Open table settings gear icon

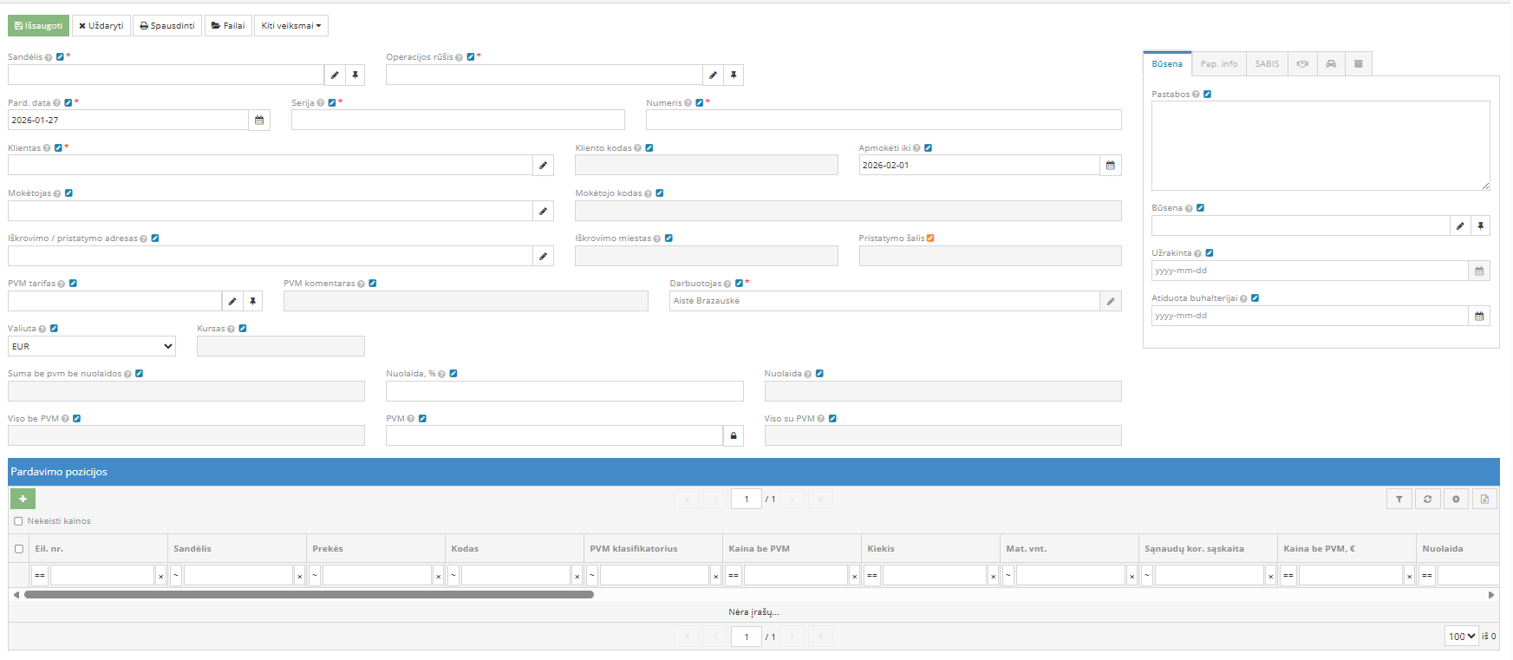pos(1456,499)
